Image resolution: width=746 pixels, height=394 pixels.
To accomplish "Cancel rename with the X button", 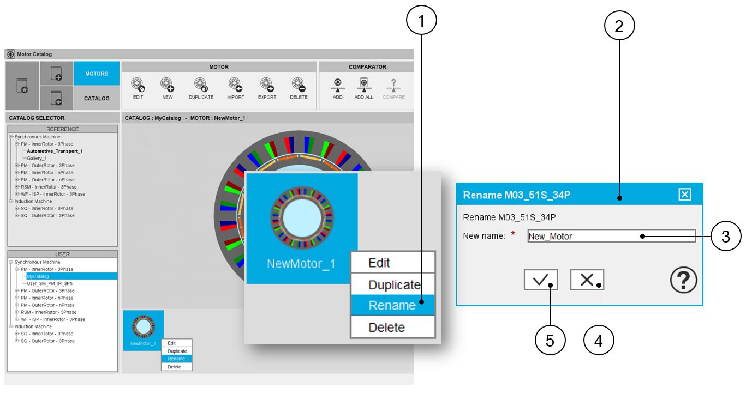I will point(587,280).
